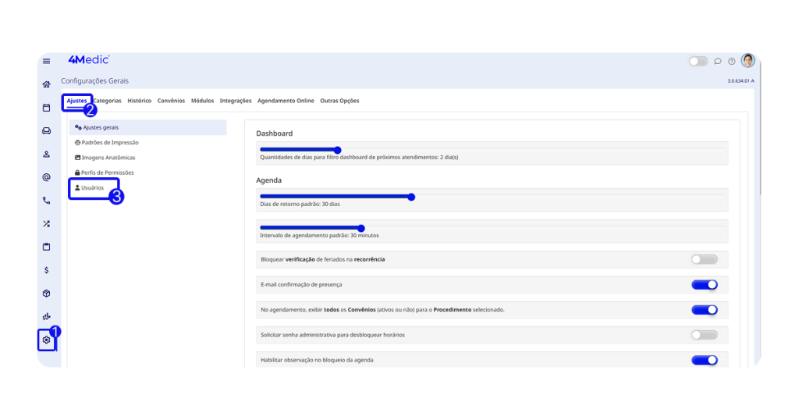Viewport: 799px width, 420px height.
Task: Click the shuffle arrows icon in the sidebar
Action: click(47, 224)
